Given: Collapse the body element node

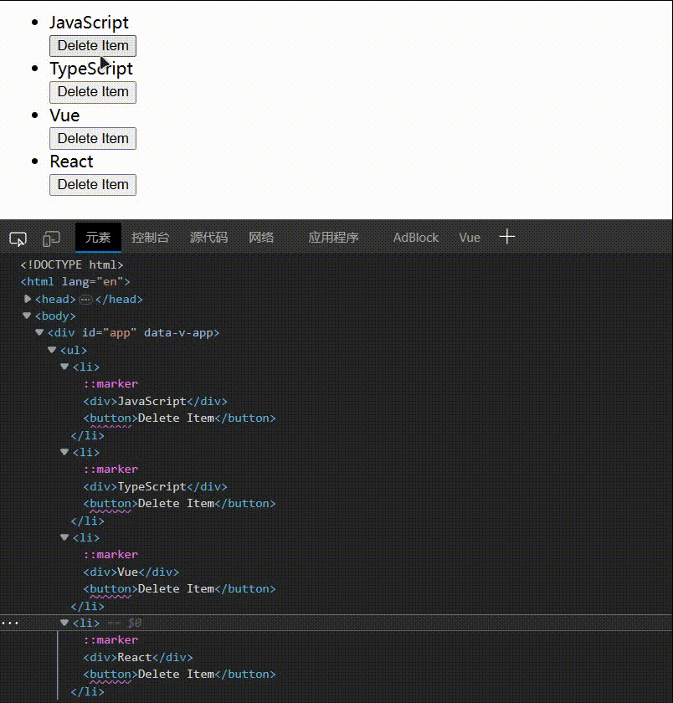Looking at the screenshot, I should [27, 316].
